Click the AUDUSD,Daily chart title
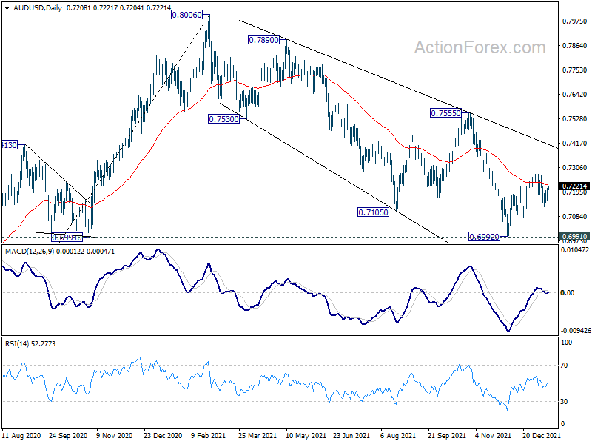 [38, 8]
